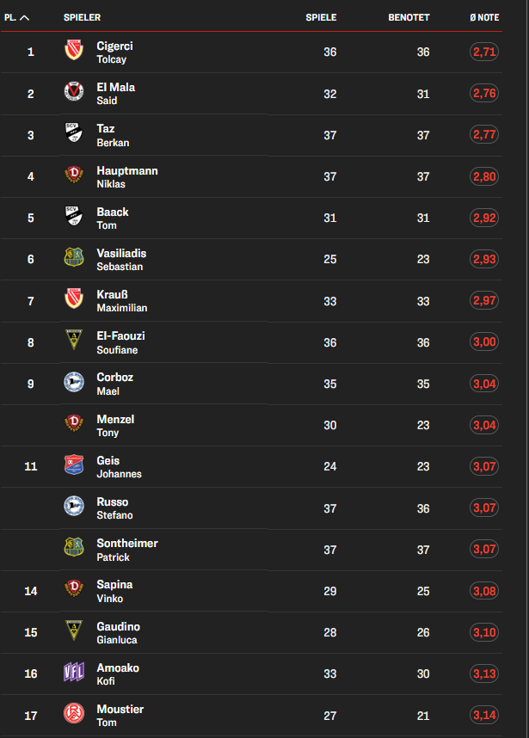
Task: Click the Arminia Bielefeld crest next to Corboz
Action: pyautogui.click(x=74, y=384)
